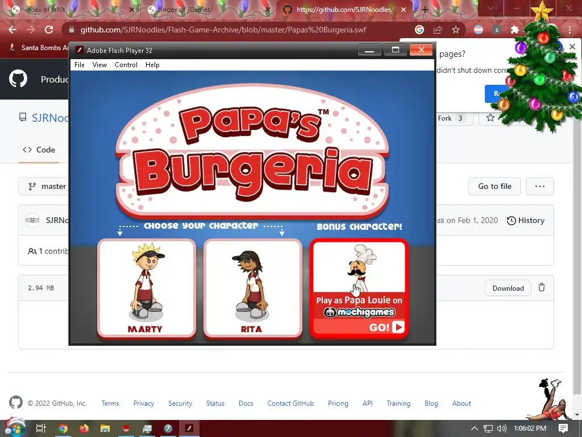Viewport: 582px width, 437px height.
Task: Reload the GitHub page
Action: [x=49, y=30]
